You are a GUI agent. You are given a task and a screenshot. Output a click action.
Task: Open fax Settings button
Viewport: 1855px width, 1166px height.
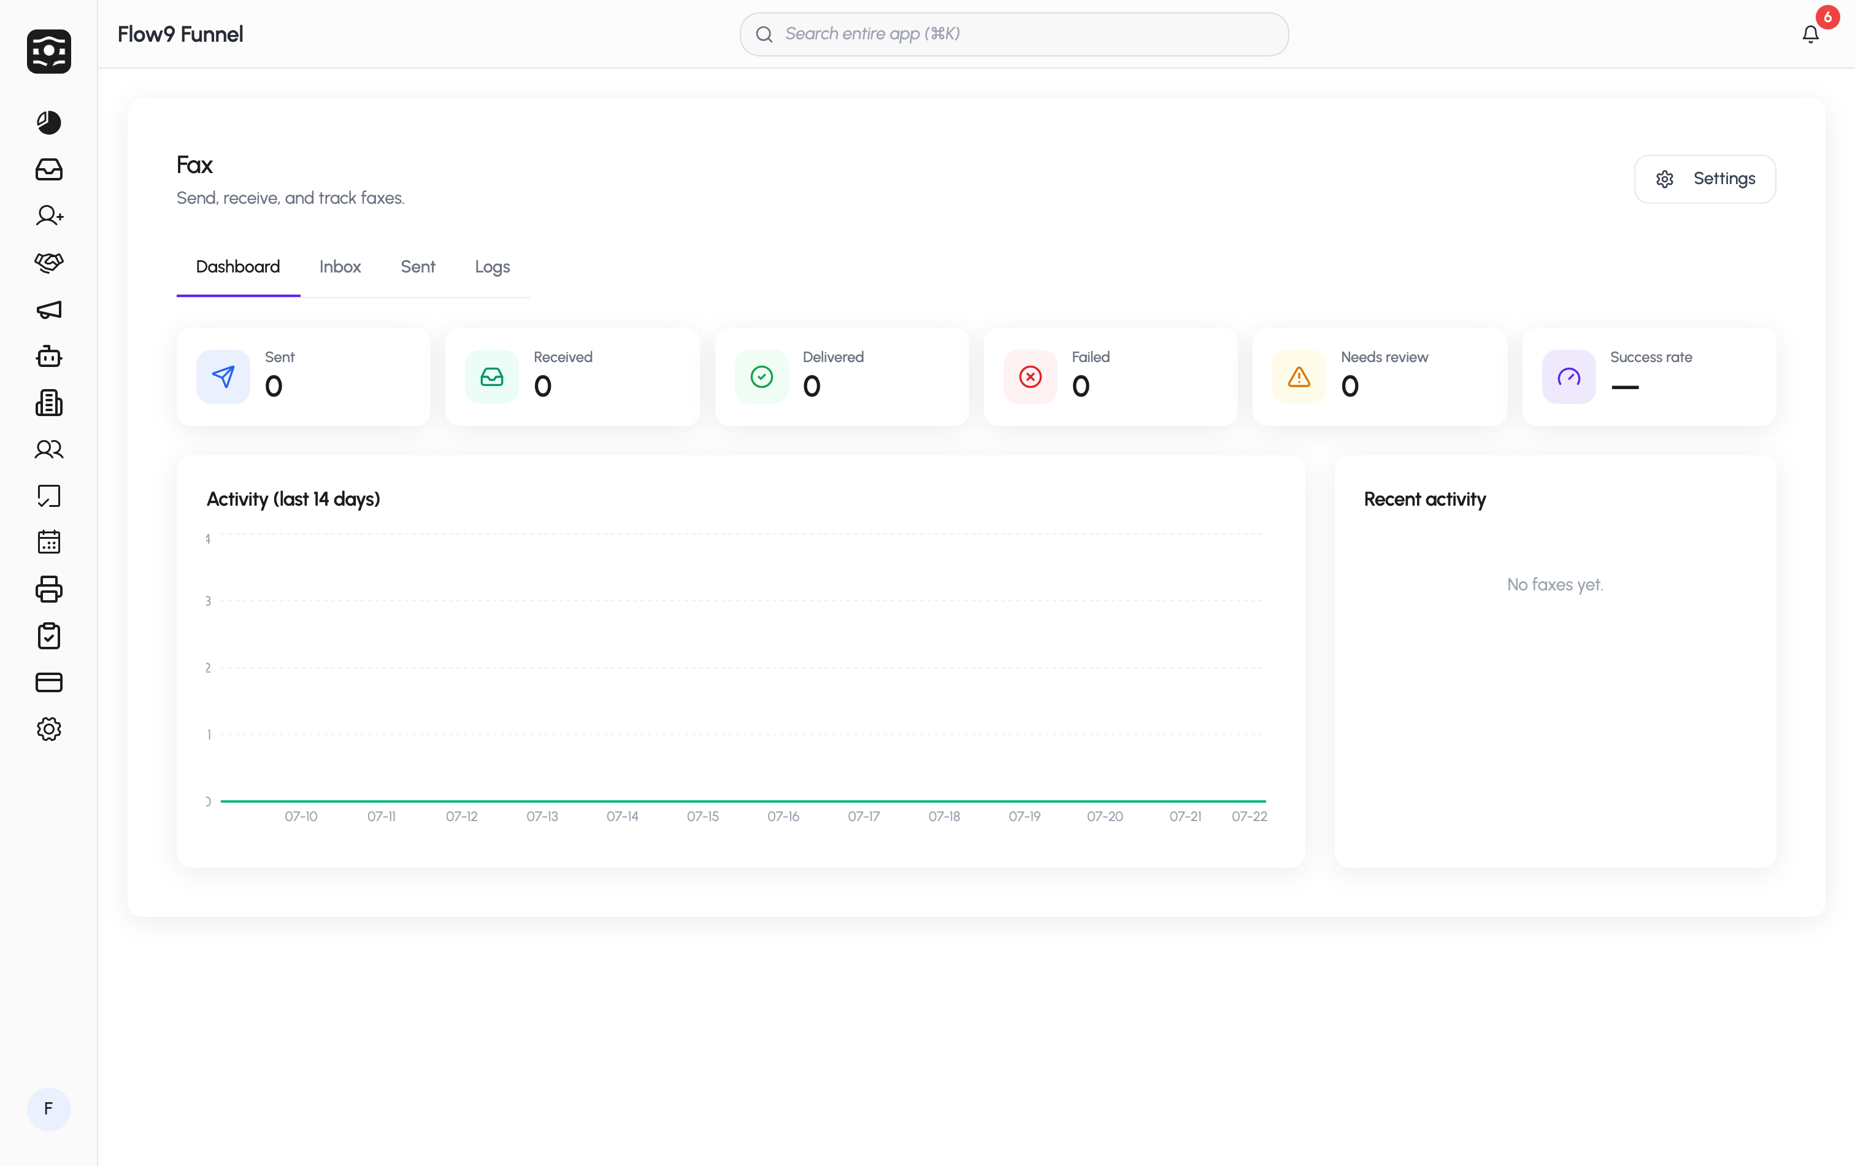pyautogui.click(x=1705, y=179)
